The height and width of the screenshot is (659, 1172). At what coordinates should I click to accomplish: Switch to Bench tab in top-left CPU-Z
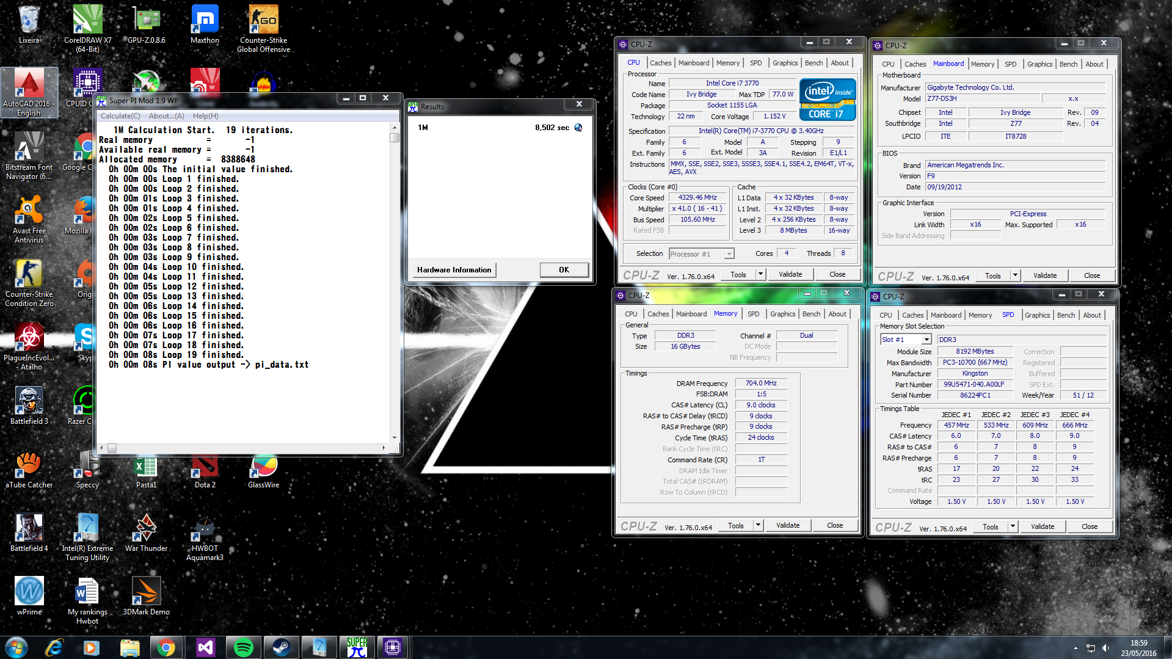point(813,63)
